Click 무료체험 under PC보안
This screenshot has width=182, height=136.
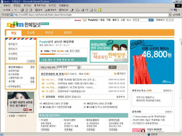45,130
